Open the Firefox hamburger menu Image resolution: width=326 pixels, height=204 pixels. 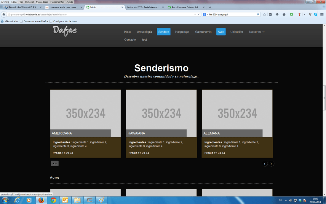click(x=322, y=14)
